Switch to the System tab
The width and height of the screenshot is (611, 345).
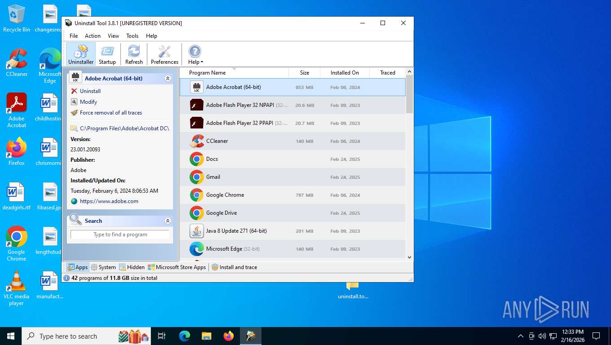click(x=103, y=267)
